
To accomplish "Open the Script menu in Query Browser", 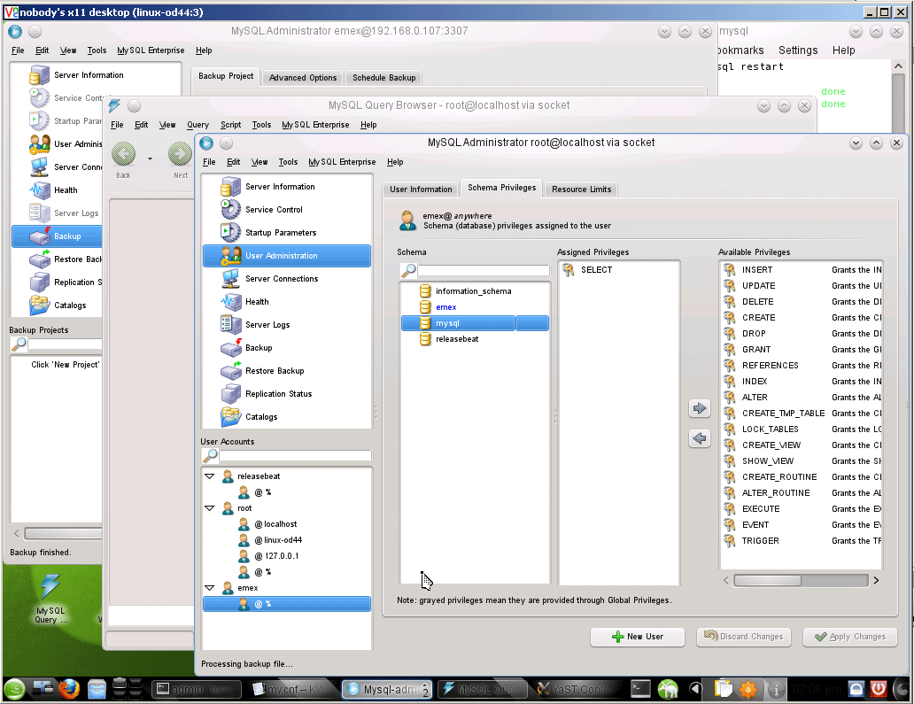I will pos(231,125).
